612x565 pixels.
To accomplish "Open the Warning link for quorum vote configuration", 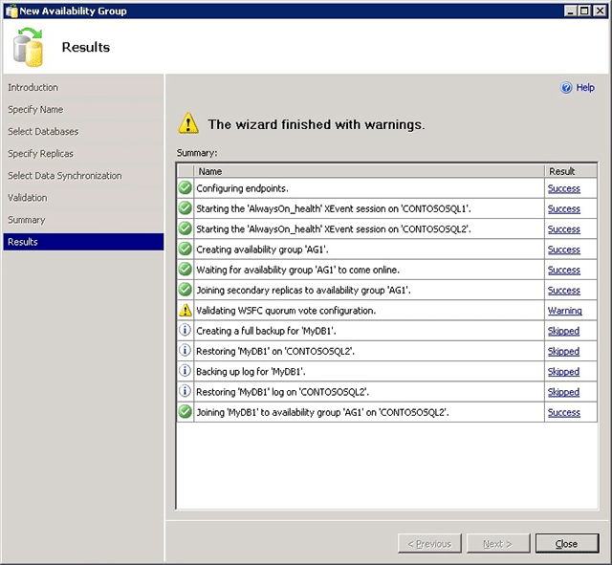I will [565, 311].
